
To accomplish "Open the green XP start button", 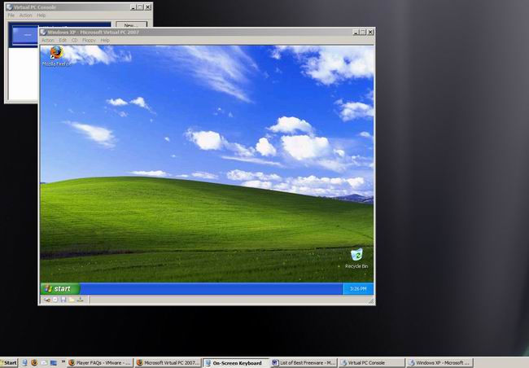I will tap(59, 289).
